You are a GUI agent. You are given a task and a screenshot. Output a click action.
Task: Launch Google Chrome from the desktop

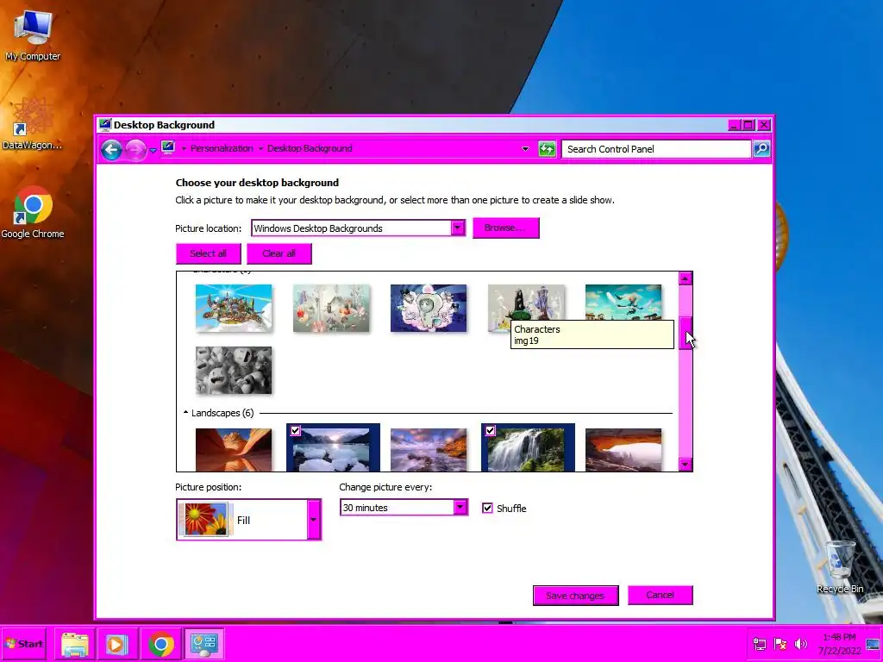[33, 212]
